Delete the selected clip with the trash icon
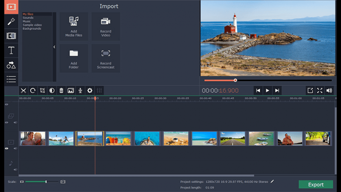341x192 pixels. tap(61, 91)
